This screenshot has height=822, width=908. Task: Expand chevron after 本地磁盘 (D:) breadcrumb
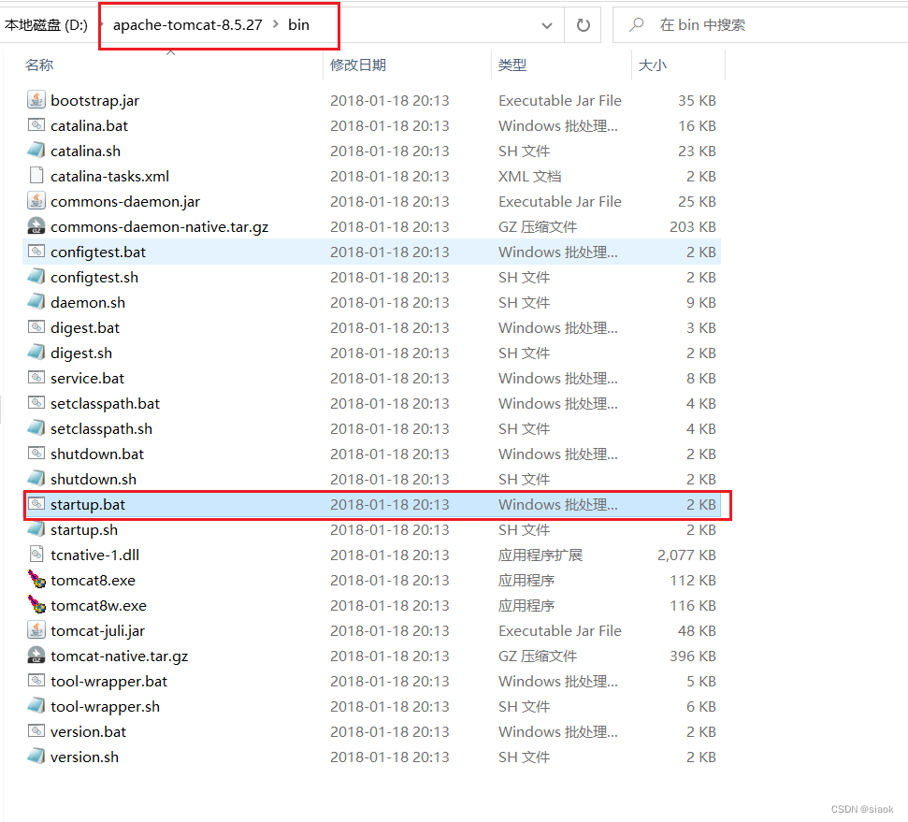(x=101, y=24)
